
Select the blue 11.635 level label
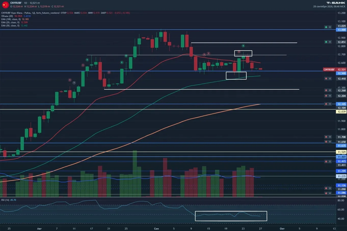(341, 146)
